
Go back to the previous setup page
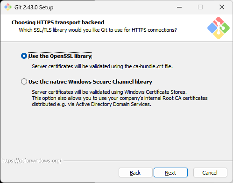pyautogui.click(x=135, y=173)
